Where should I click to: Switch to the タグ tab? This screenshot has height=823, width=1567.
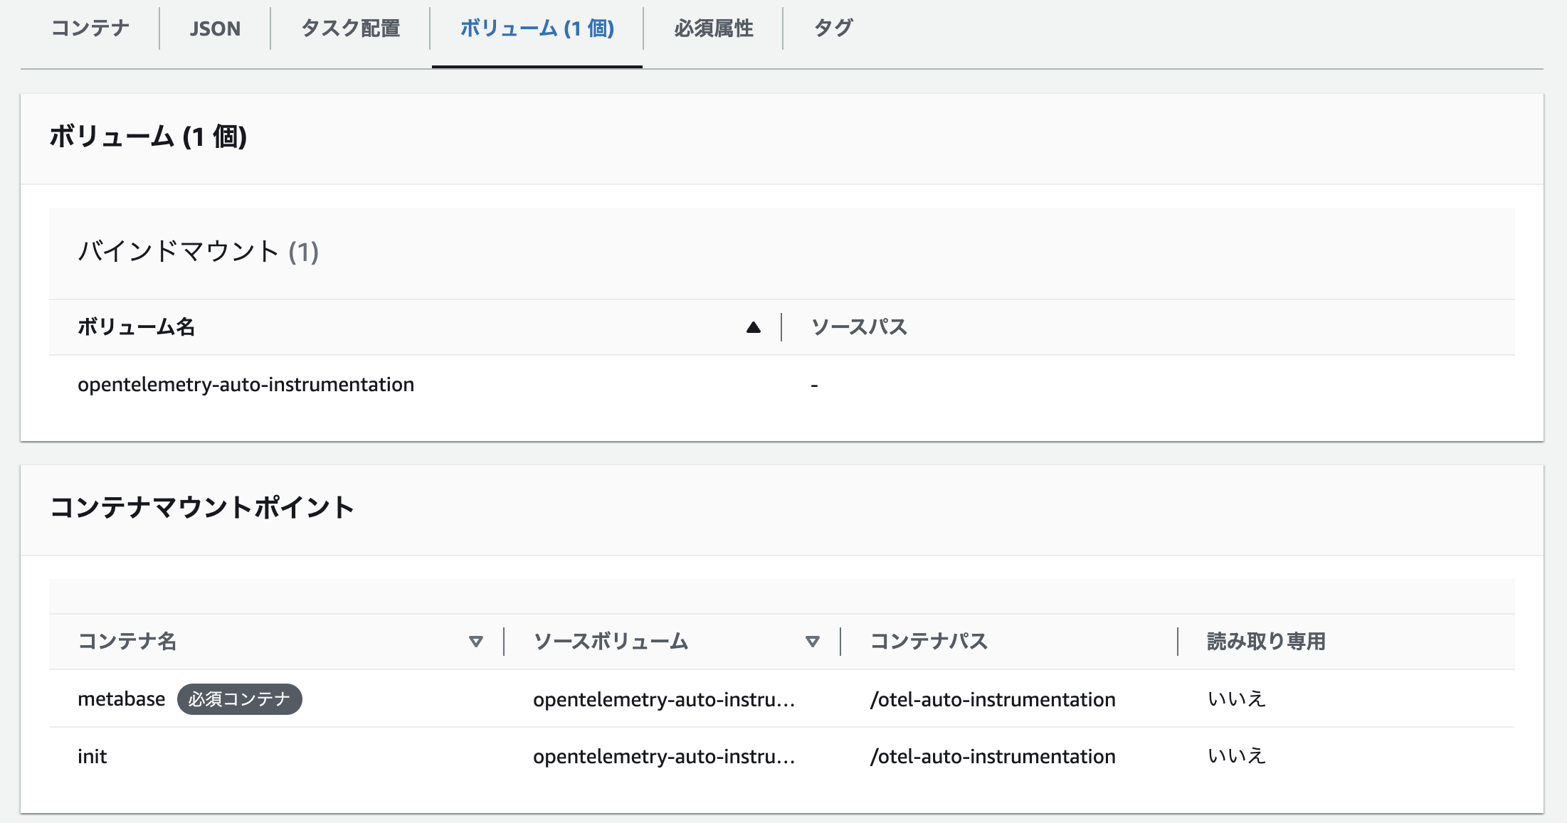point(834,28)
